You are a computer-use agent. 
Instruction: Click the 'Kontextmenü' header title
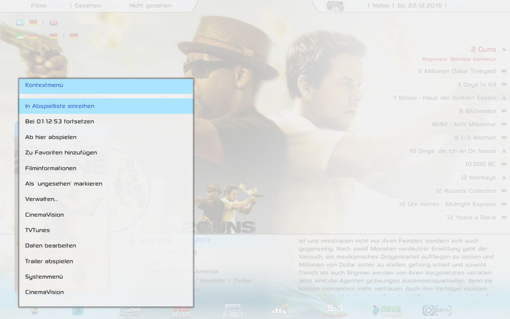44,85
